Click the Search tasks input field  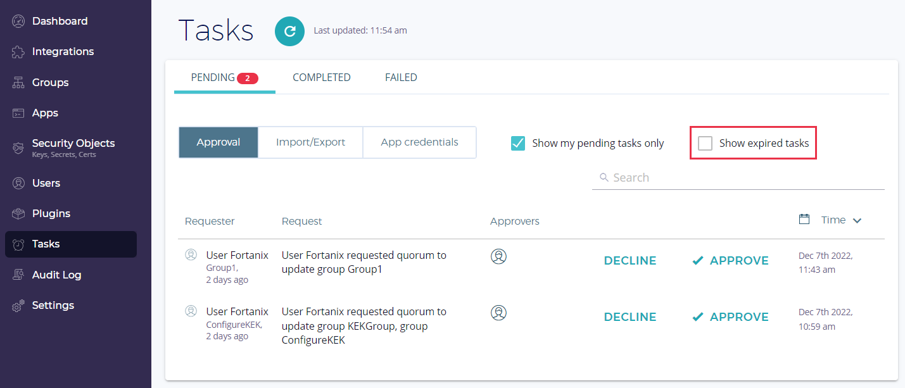pyautogui.click(x=741, y=178)
